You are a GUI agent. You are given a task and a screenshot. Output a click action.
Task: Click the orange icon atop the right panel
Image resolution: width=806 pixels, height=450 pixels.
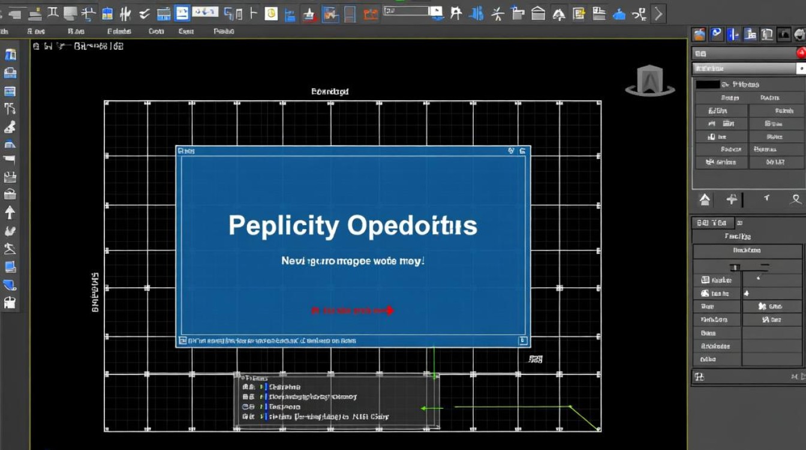[x=699, y=35]
